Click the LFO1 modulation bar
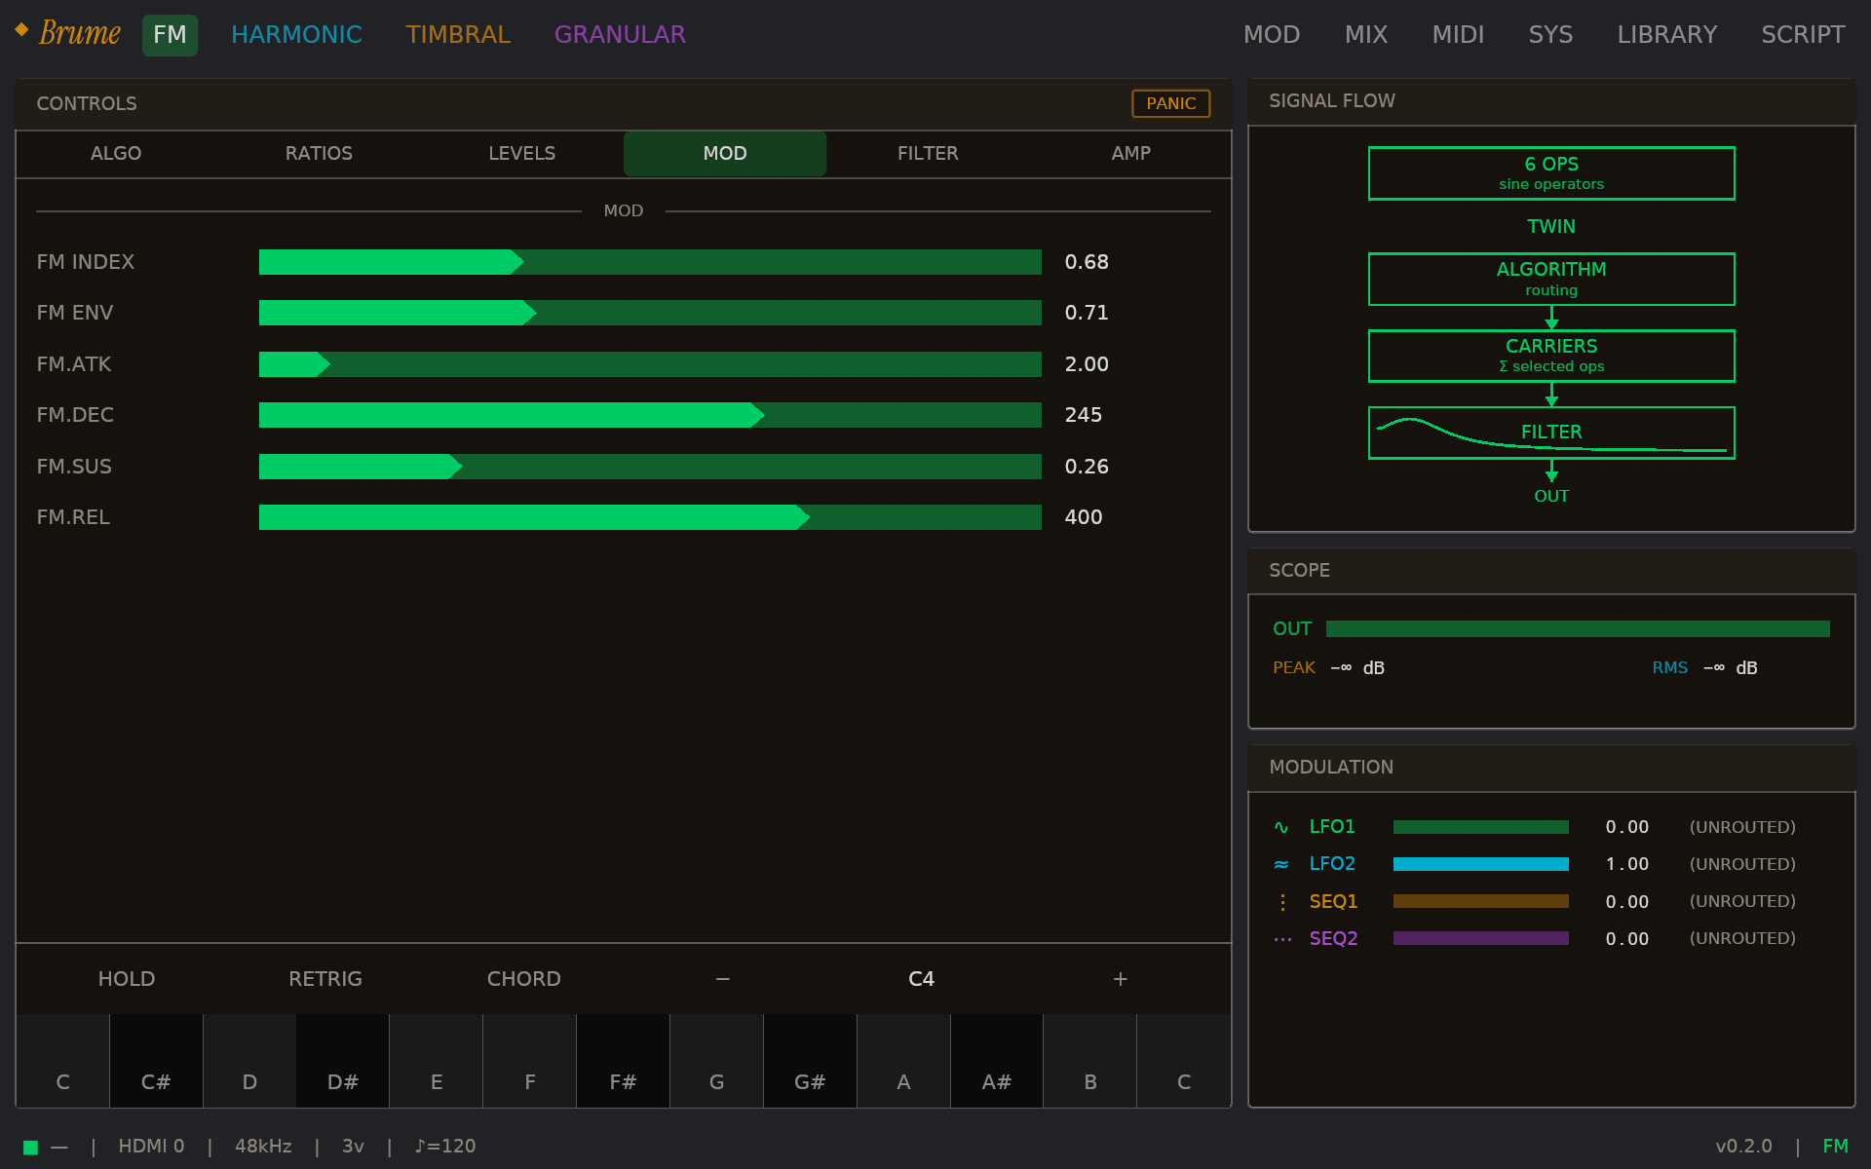 pos(1481,827)
